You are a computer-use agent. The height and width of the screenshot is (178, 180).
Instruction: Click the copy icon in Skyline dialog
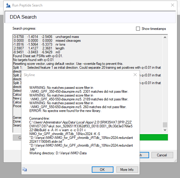pyautogui.click(x=25, y=169)
